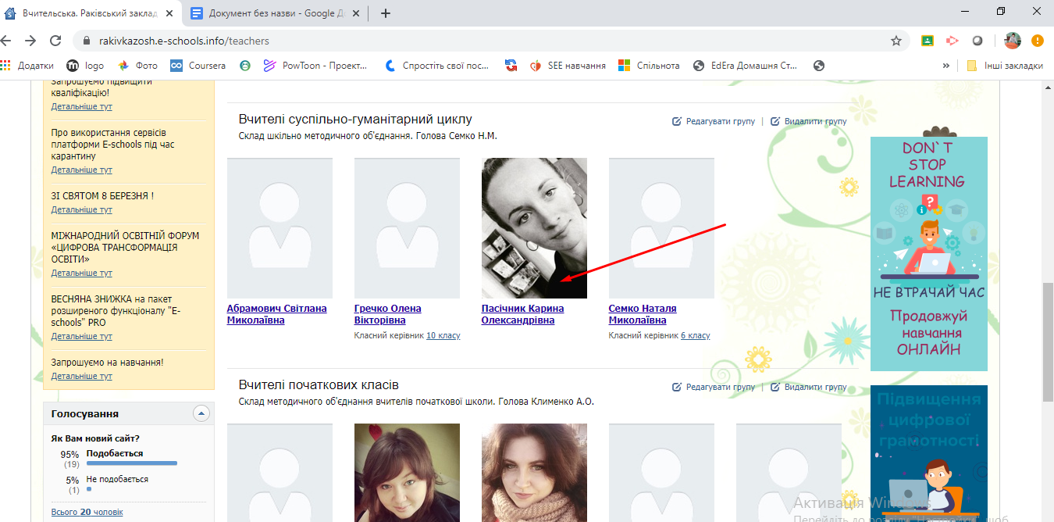Screen dimensions: 1054x522
Task: Go forward in browser history
Action: (30, 41)
